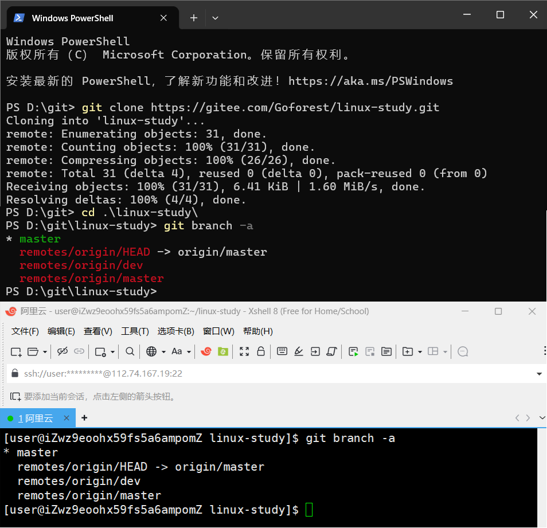Open the 查看(V) menu in Xshell
The width and height of the screenshot is (547, 528).
click(x=98, y=331)
